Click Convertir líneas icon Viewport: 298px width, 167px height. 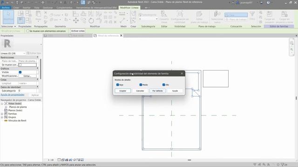[x=164, y=14]
